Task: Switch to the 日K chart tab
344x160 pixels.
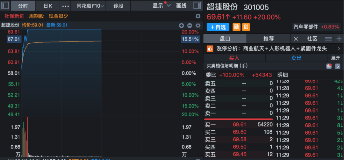Action: 48,6
